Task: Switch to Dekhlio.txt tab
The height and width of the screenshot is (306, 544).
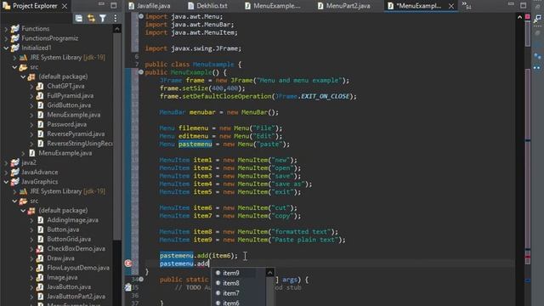Action: click(207, 6)
